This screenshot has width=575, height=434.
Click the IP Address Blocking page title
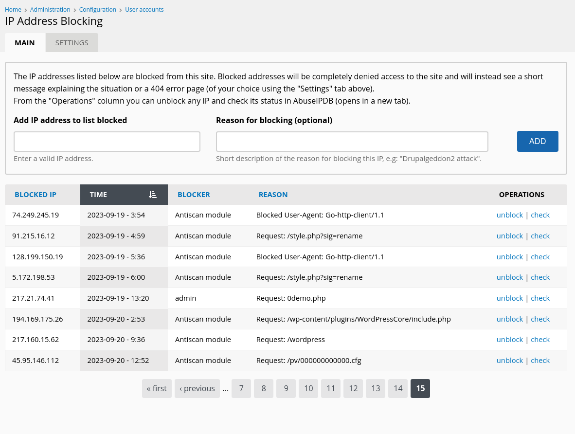click(54, 21)
